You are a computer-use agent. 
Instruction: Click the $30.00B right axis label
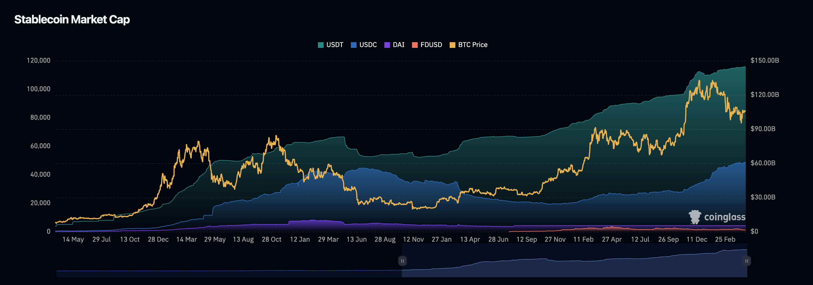coord(762,197)
